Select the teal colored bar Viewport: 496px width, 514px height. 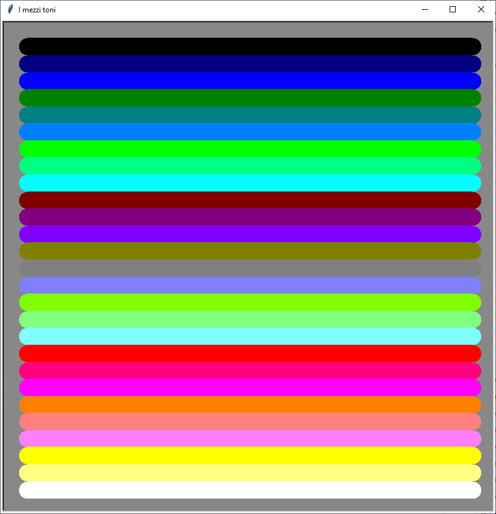tap(250, 115)
